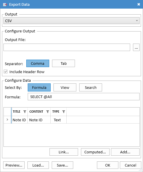Click the Add... button

pyautogui.click(x=125, y=152)
